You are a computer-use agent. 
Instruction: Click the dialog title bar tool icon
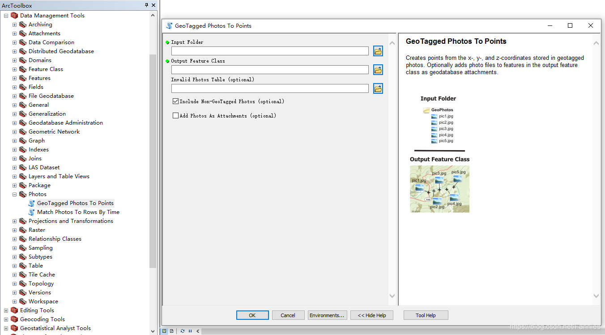pyautogui.click(x=169, y=25)
